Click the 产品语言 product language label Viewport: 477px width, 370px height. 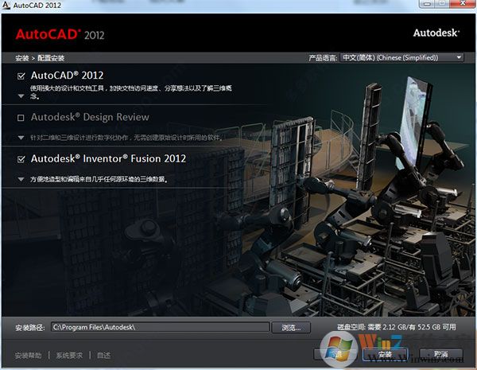click(323, 58)
